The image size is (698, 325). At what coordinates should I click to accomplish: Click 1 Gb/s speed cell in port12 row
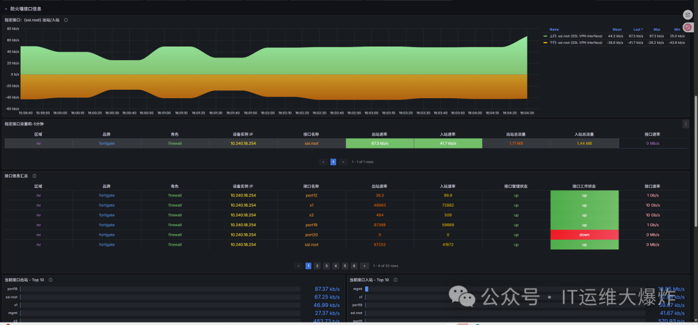[x=653, y=195]
